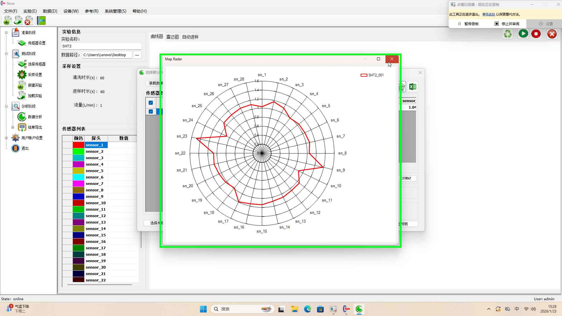562x316 pixels.
Task: Collapse the 准备阶段 tree node
Action: click(6, 32)
